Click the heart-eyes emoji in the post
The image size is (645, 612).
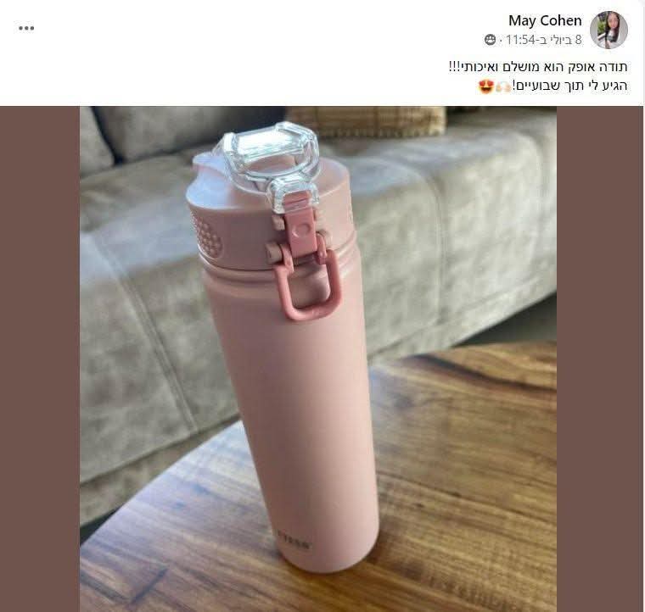(486, 86)
